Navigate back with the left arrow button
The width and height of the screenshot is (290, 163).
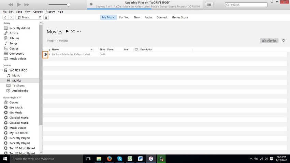[5, 17]
